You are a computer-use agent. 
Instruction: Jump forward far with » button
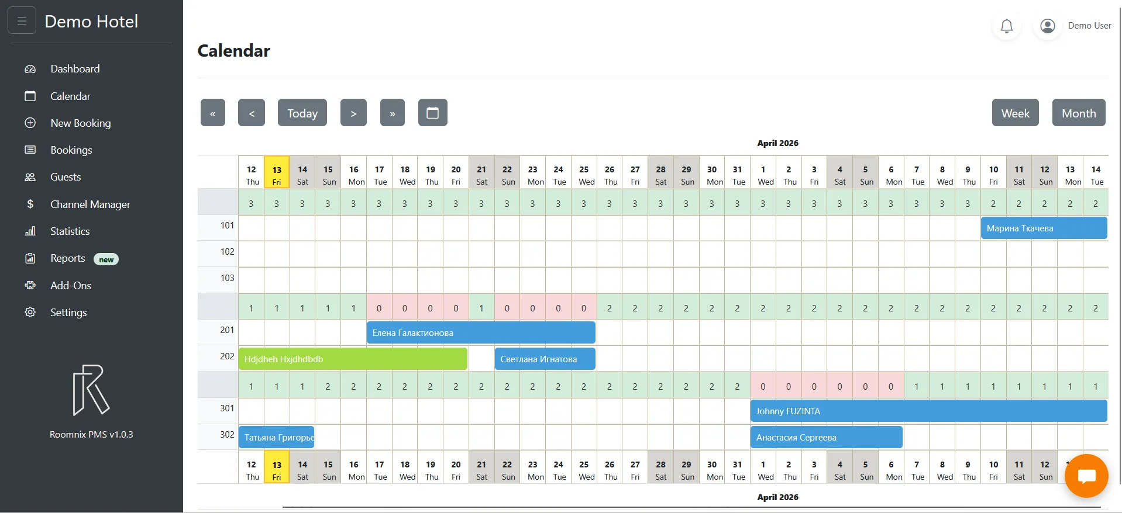pos(393,113)
